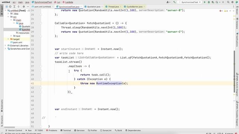
Task: Start debugging with the bug icon
Action: point(209,2)
